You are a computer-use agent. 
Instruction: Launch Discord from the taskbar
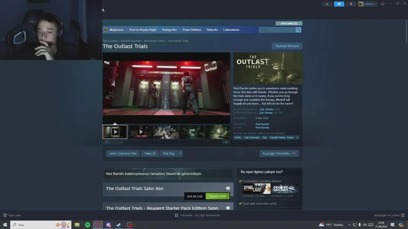pos(108,225)
